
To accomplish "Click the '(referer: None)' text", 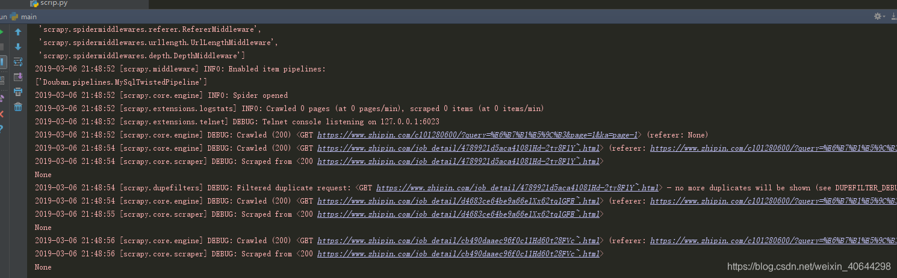I will (x=677, y=135).
